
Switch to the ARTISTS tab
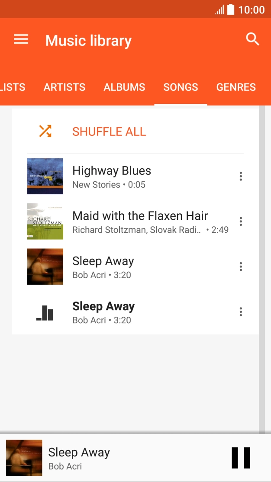(x=64, y=87)
